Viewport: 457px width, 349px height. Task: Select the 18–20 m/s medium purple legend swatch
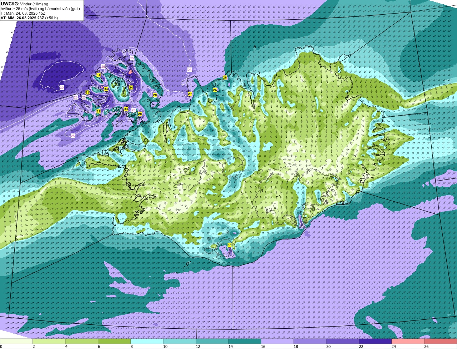click(x=310, y=342)
